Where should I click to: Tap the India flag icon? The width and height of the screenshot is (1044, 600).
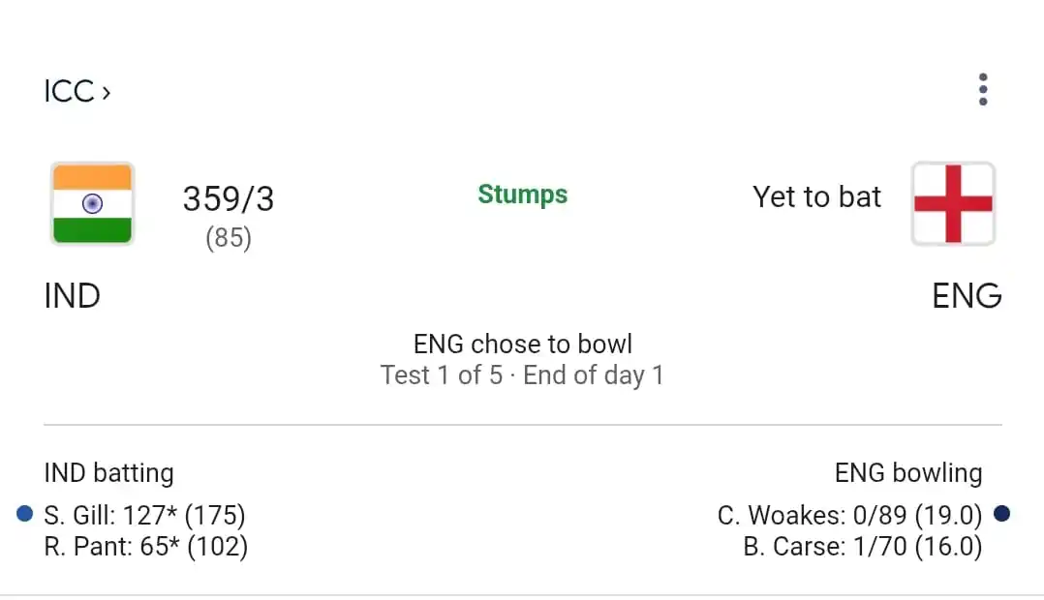point(93,203)
